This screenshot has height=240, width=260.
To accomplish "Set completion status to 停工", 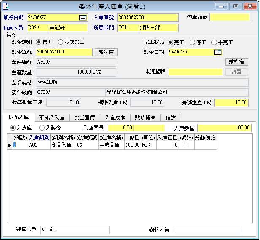I will pos(192,43).
